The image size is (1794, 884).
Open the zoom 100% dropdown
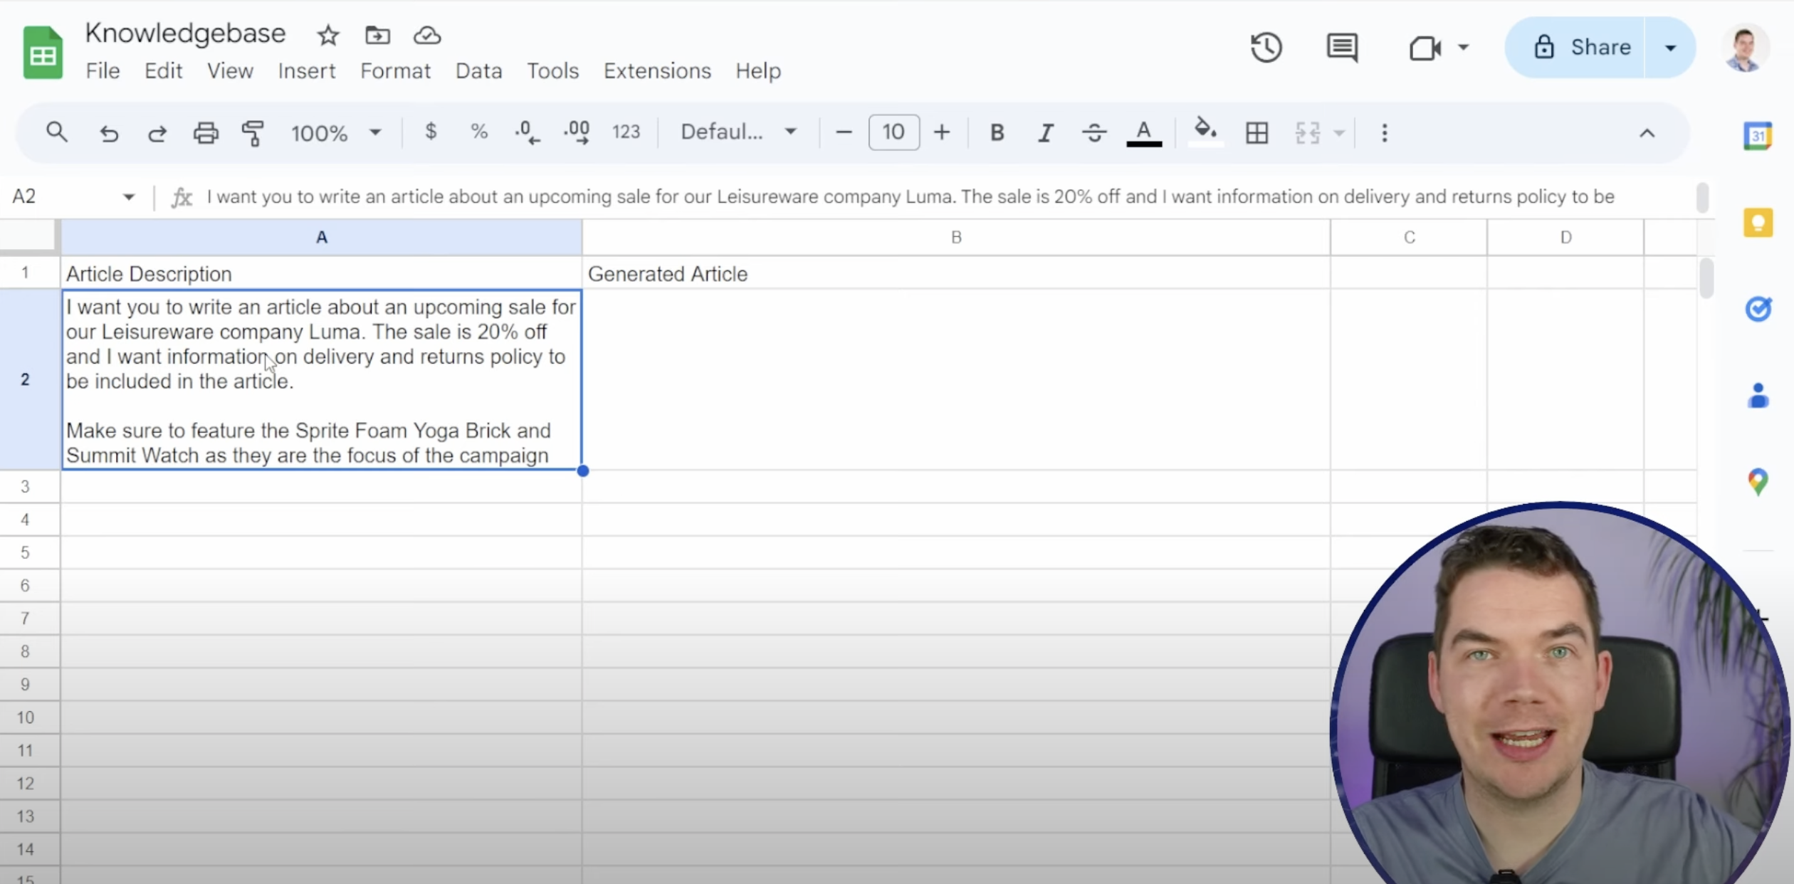point(335,132)
